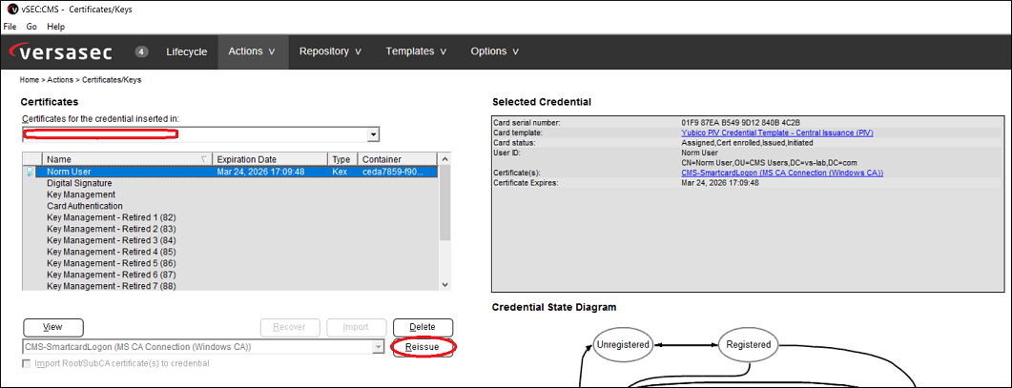Open the Yubico PIV Credential Template link
The width and height of the screenshot is (1012, 388).
[x=777, y=133]
